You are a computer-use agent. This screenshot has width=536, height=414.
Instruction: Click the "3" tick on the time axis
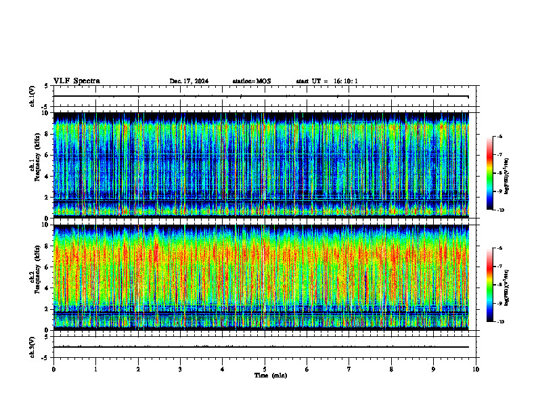[180, 369]
